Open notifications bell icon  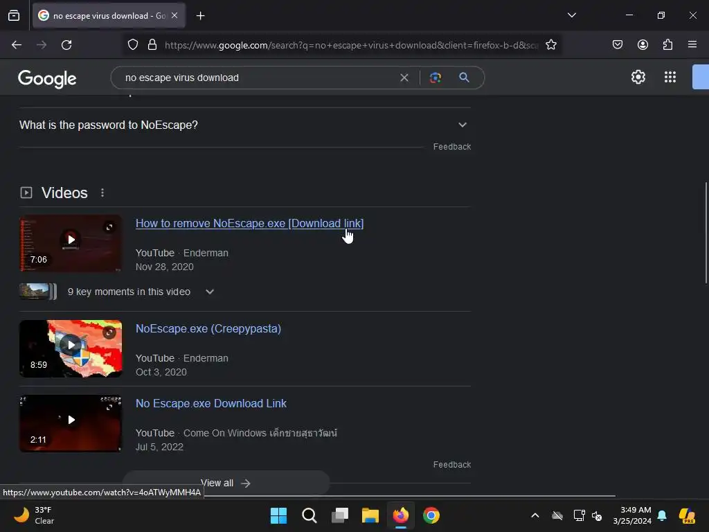pos(662,515)
